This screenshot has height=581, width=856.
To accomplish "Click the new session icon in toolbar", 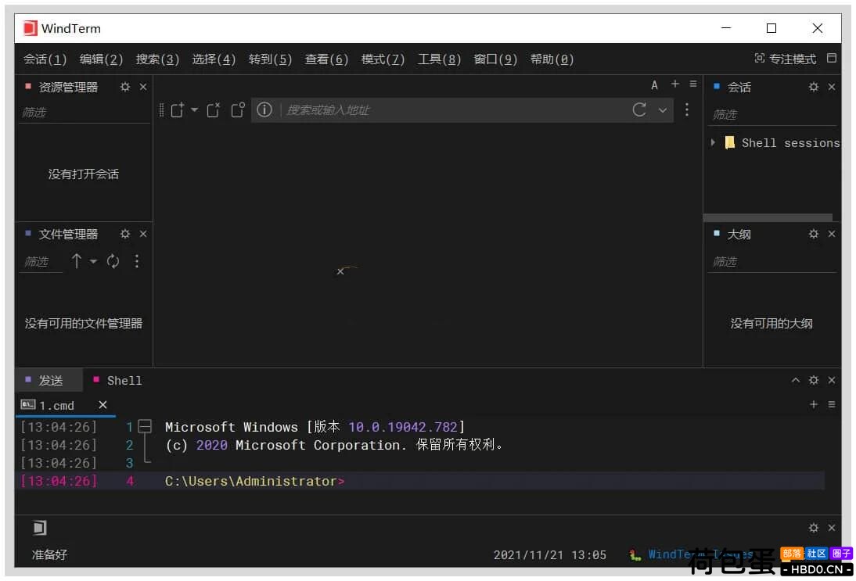I will pos(178,109).
